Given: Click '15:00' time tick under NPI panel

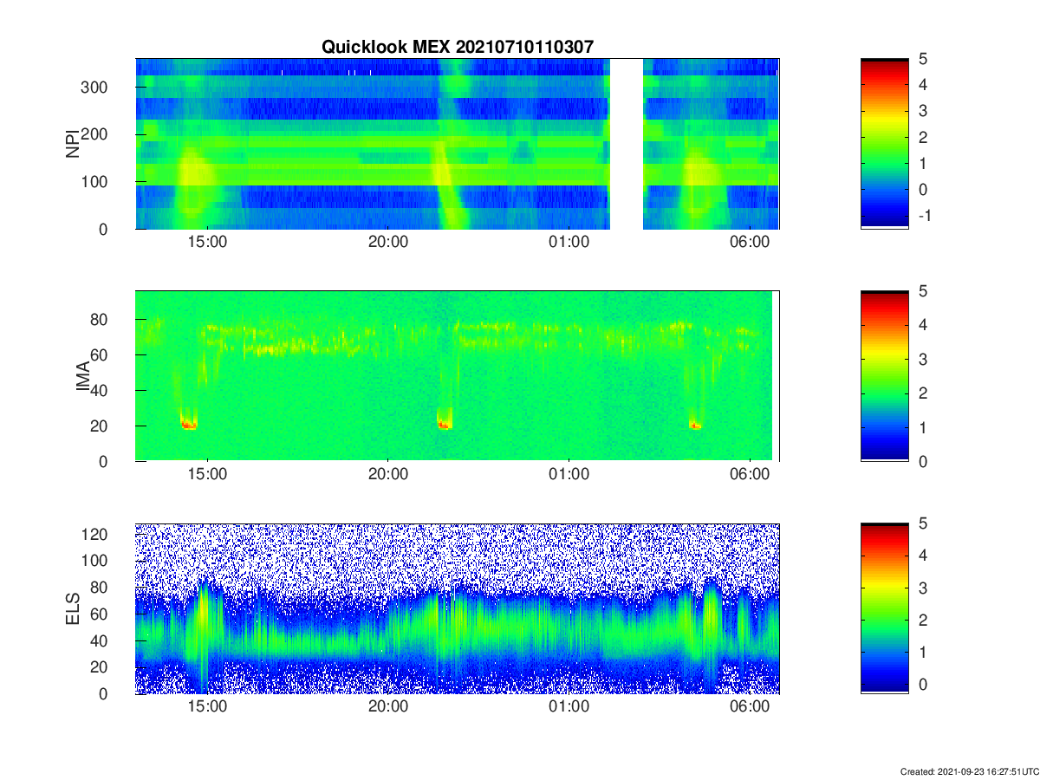Looking at the screenshot, I should [207, 244].
